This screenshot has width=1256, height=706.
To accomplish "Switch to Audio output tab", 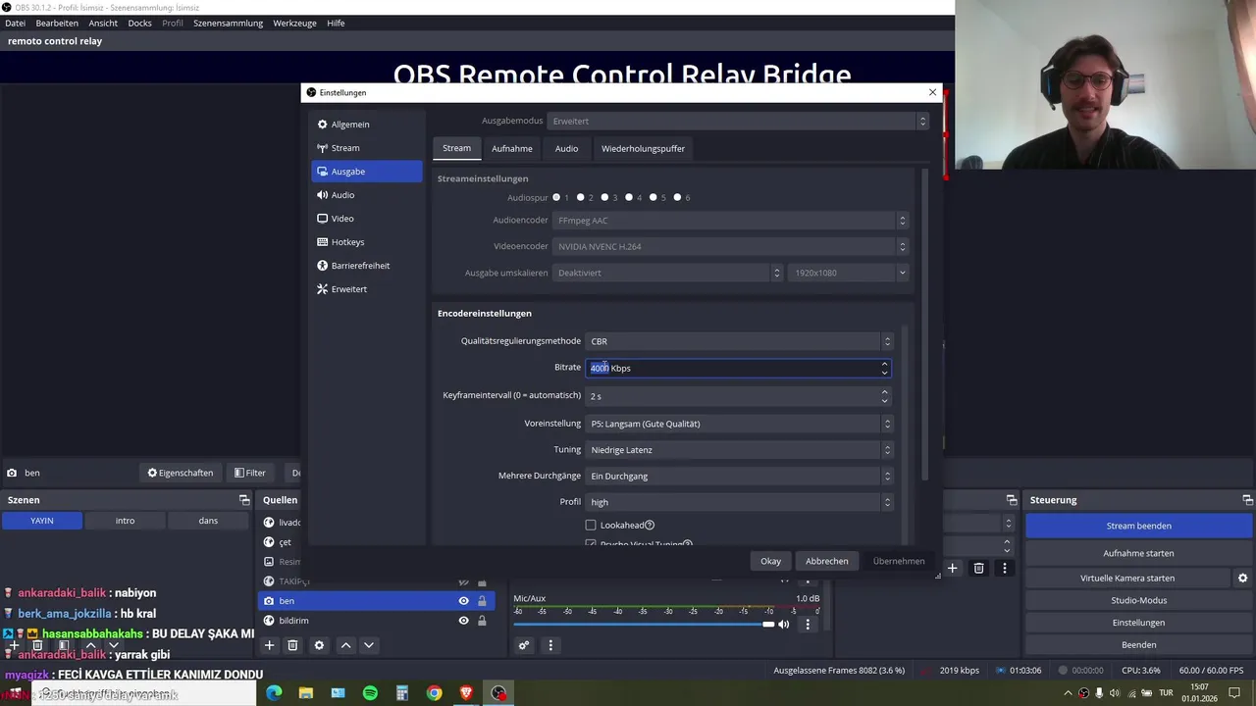I will [x=566, y=149].
